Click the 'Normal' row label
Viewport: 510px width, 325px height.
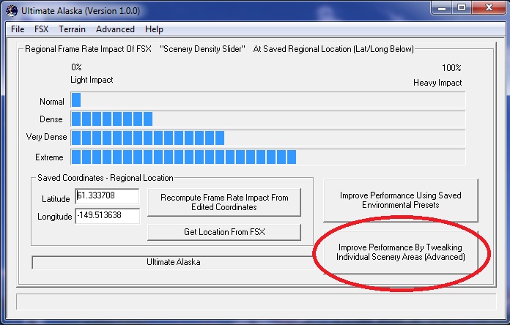(x=52, y=102)
